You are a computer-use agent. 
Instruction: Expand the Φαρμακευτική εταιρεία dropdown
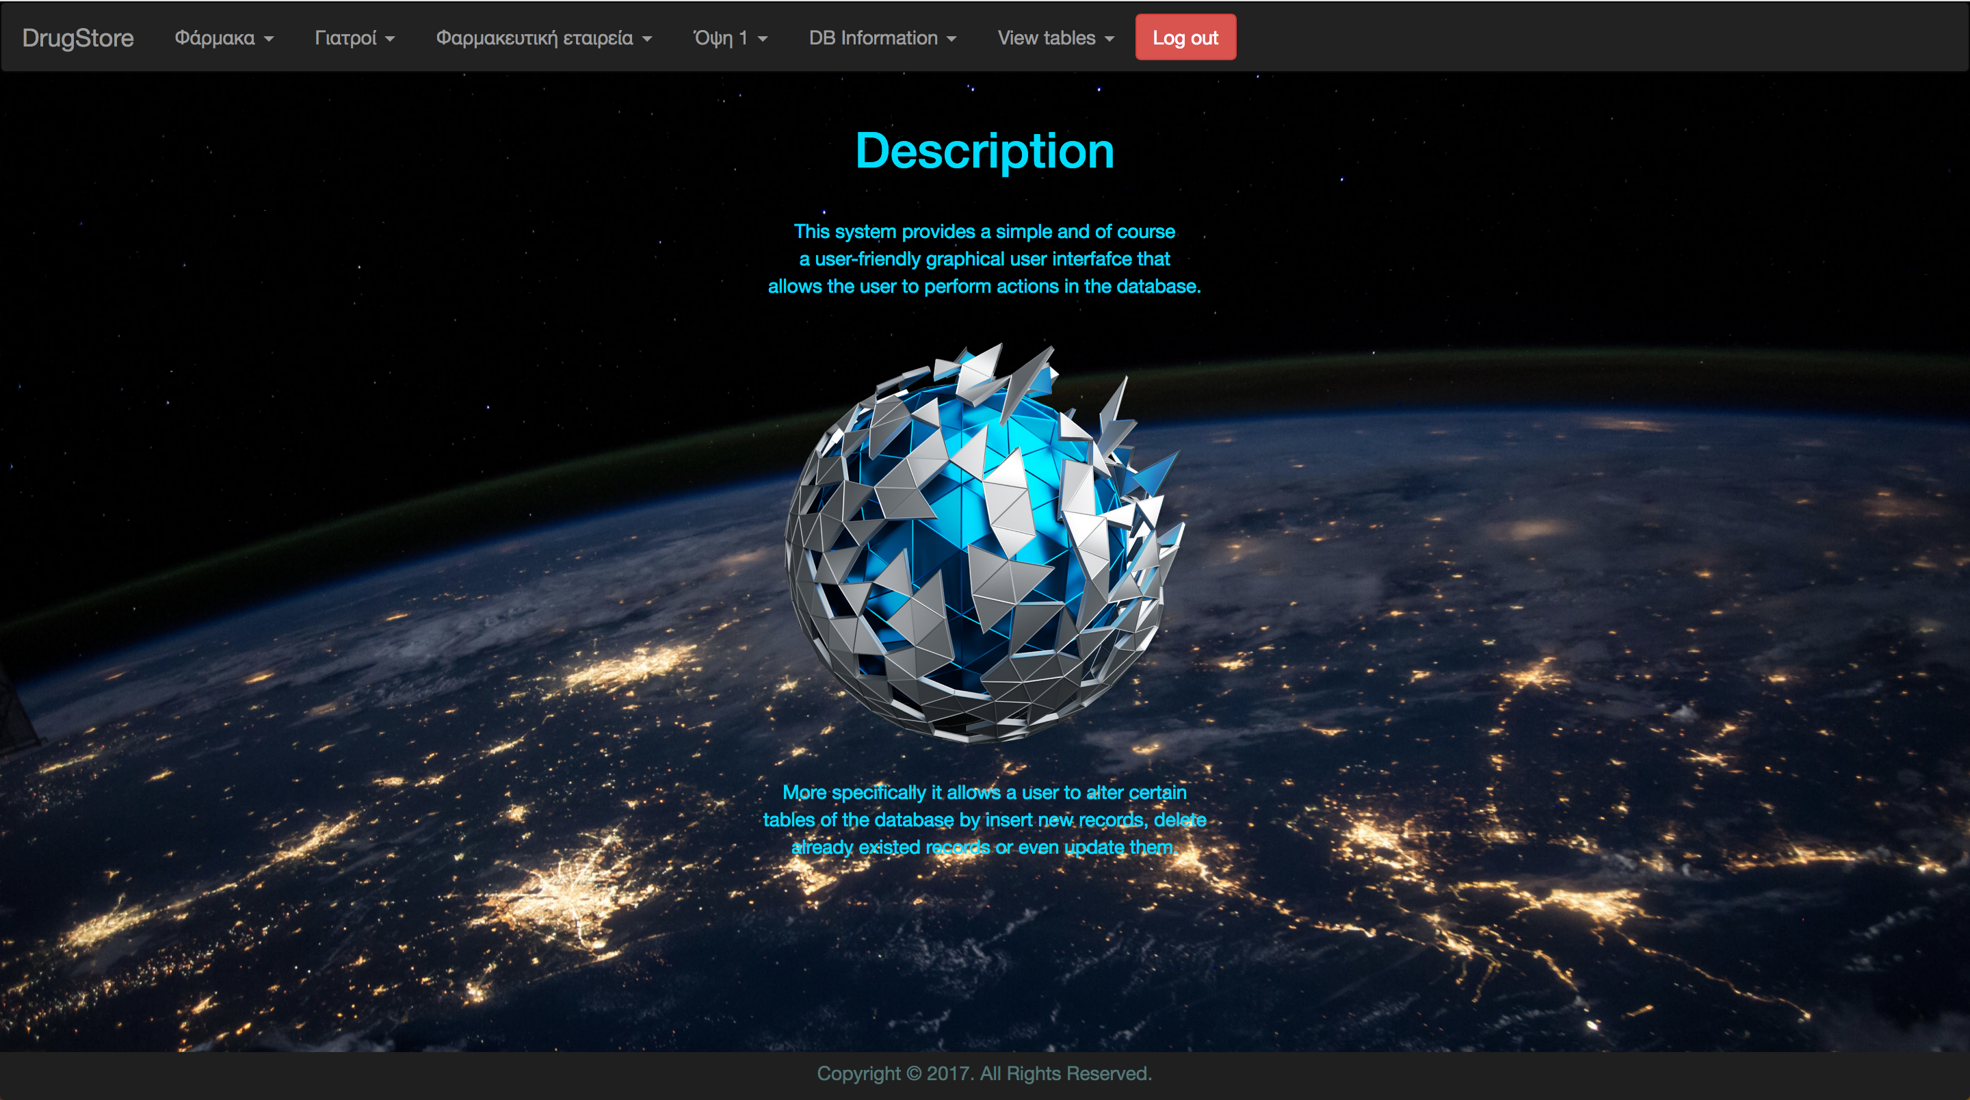(534, 38)
